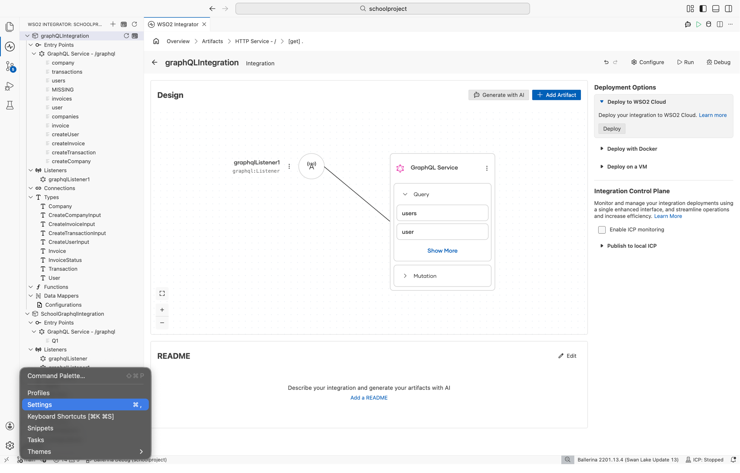The image size is (740, 473).
Task: Open Keyboard Shortcuts menu entry
Action: click(x=85, y=416)
